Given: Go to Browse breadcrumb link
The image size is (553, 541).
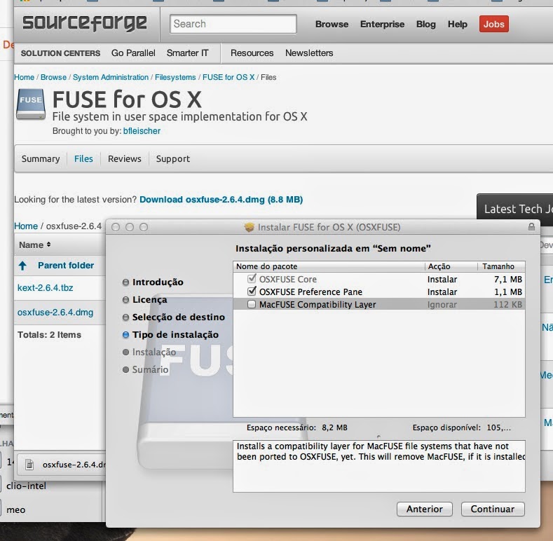Looking at the screenshot, I should tap(53, 77).
